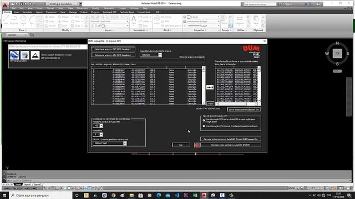355x199 pixels.
Task: Open the Parametric ribbon tab
Action: [52, 12]
